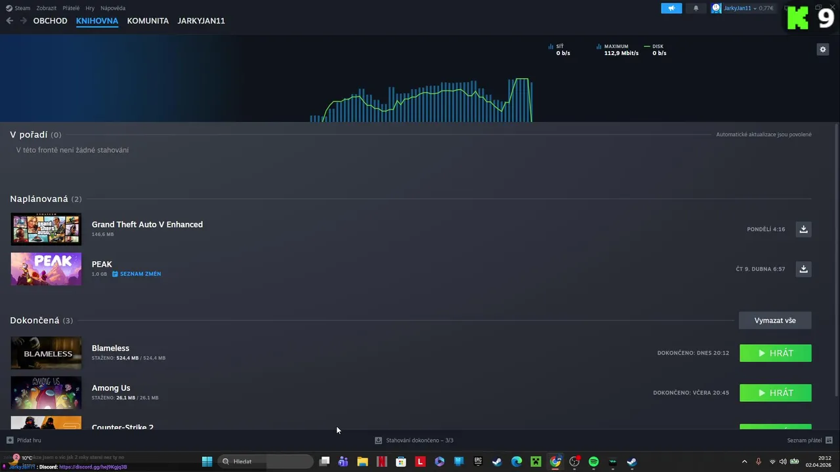Click the Automatické aktualizace jsou povolené text
840x472 pixels.
[x=764, y=134]
